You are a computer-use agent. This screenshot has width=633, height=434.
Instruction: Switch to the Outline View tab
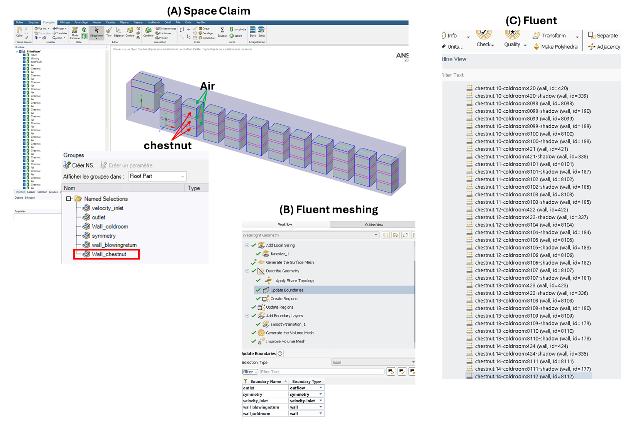tap(374, 225)
